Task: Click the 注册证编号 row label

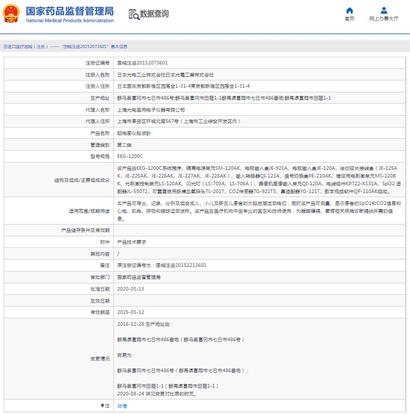Action: (97, 63)
